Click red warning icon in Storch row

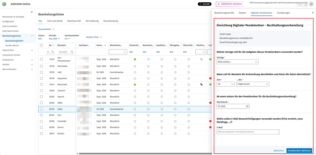[210, 127]
